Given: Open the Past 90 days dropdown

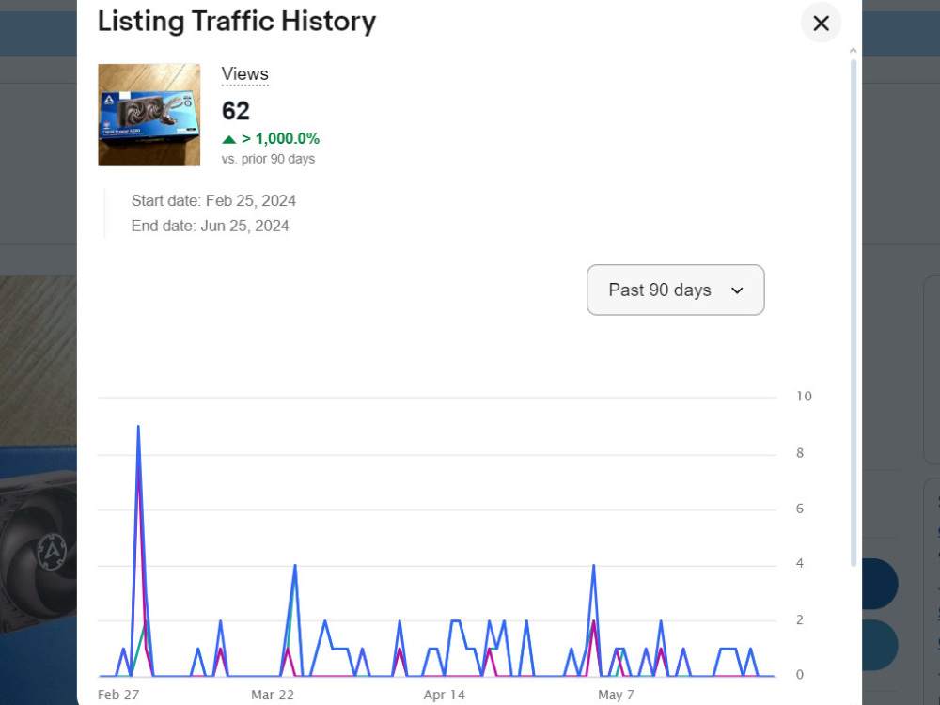Looking at the screenshot, I should pos(676,290).
